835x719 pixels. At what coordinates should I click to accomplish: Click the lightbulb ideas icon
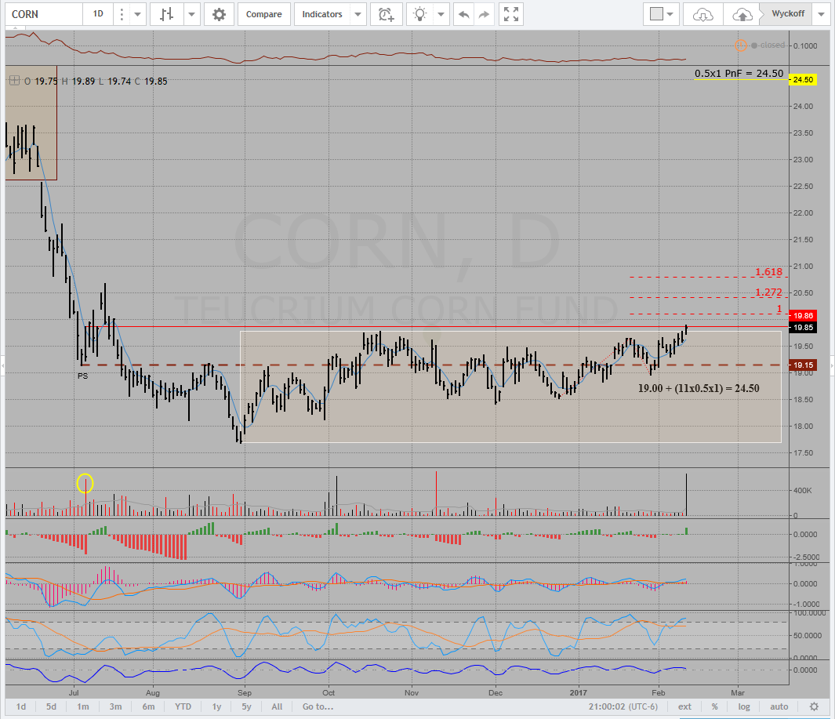(x=422, y=14)
